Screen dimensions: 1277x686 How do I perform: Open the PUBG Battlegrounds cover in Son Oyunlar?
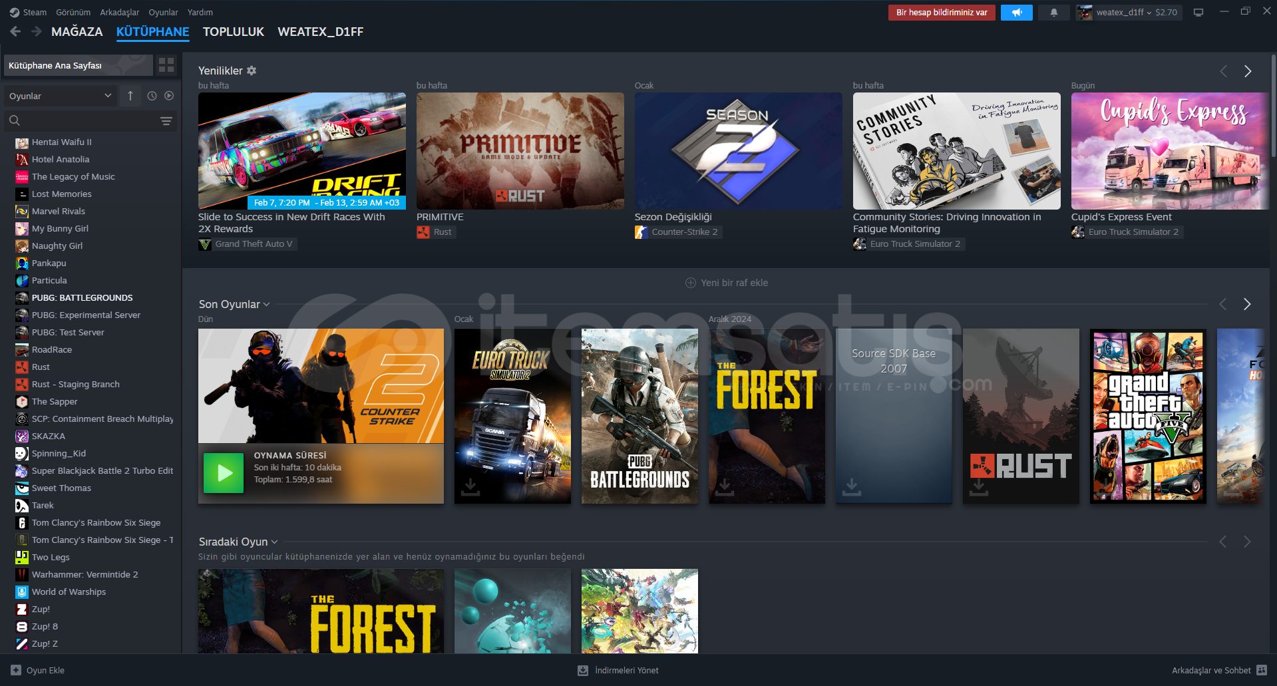[639, 416]
